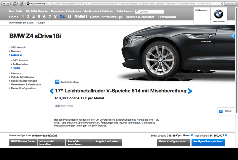
Task: Select the M models navigation item
Action: (x=70, y=17)
